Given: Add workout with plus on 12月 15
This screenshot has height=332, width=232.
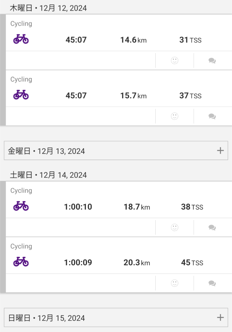Looking at the screenshot, I should click(220, 317).
